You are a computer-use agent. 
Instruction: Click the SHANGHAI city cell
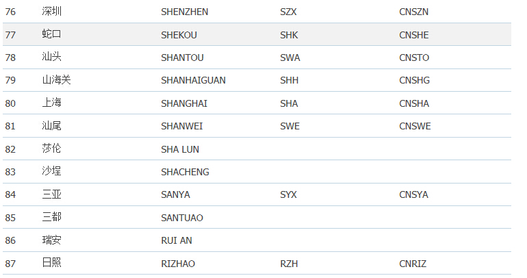184,103
